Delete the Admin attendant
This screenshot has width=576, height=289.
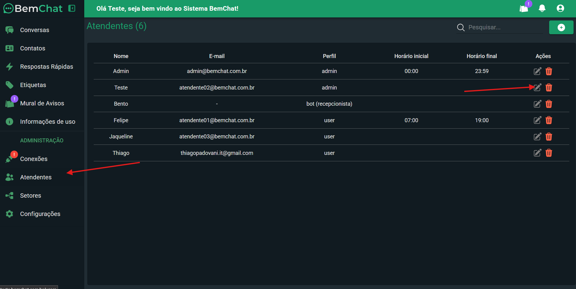pos(549,71)
